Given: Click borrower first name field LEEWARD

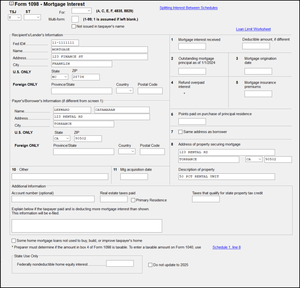Looking at the screenshot, I should [x=72, y=110].
